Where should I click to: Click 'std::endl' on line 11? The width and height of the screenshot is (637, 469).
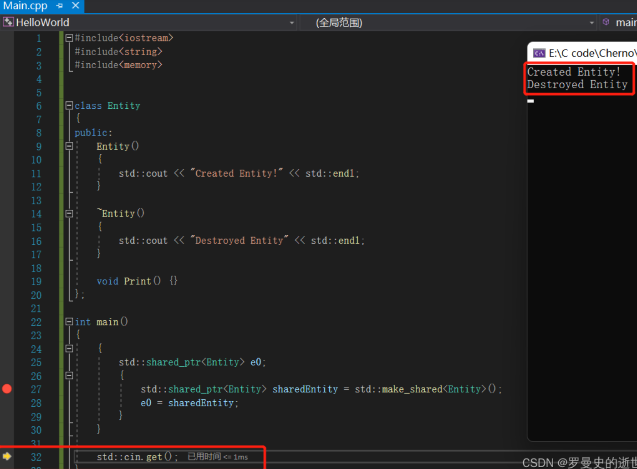pyautogui.click(x=330, y=173)
